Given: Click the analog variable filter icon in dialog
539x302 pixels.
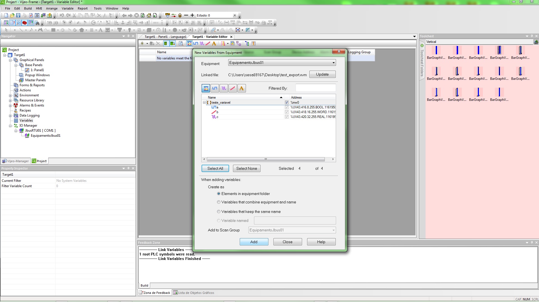Looking at the screenshot, I should pos(224,89).
